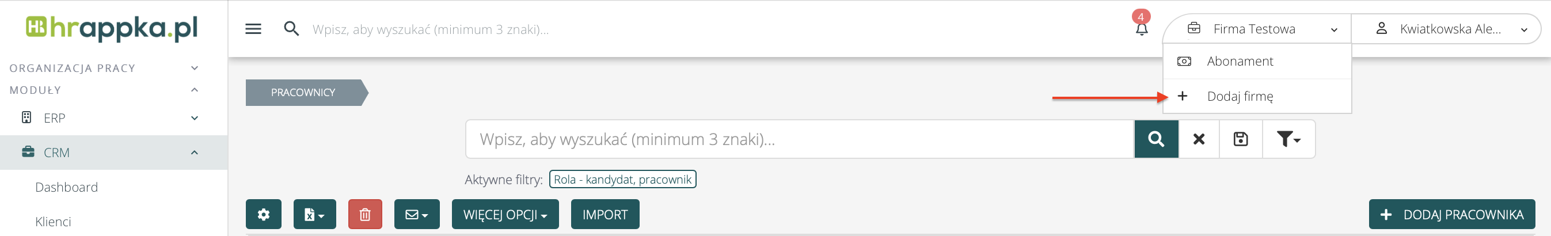The image size is (1551, 236).
Task: Clear the employee search with X icon
Action: coord(1198,139)
